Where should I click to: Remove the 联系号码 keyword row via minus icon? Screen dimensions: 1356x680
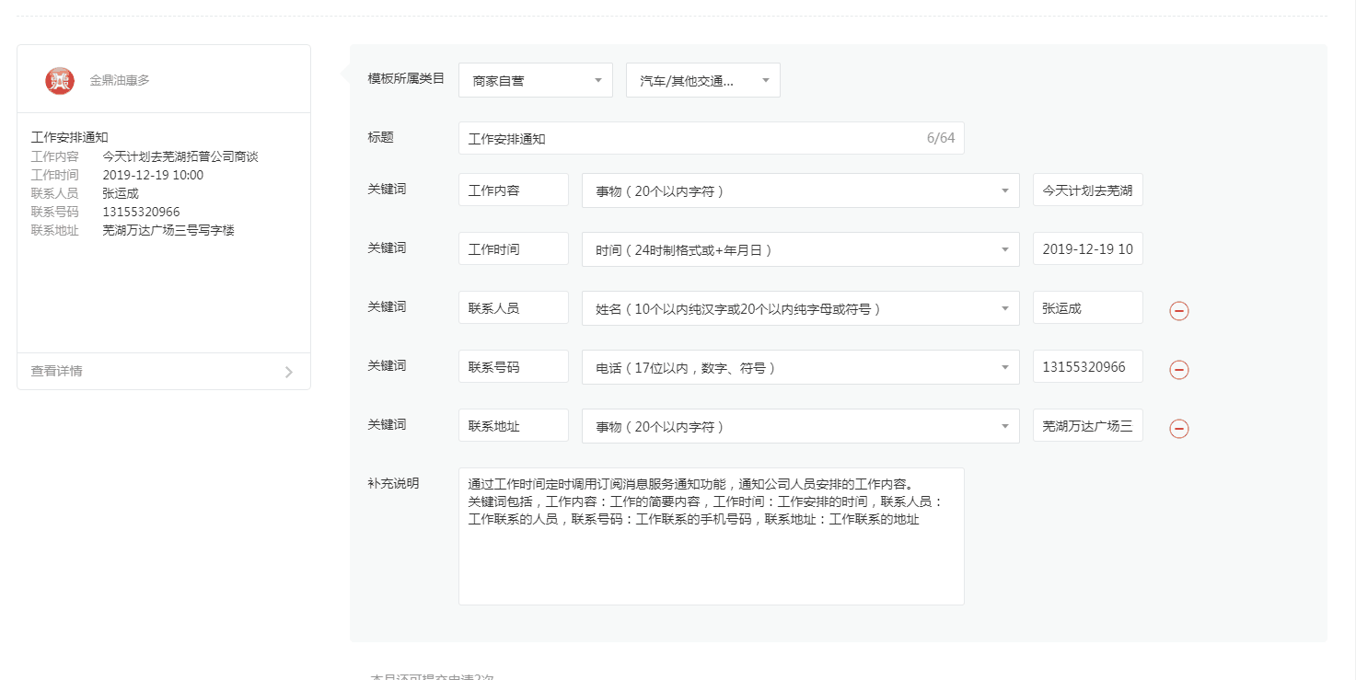1179,370
